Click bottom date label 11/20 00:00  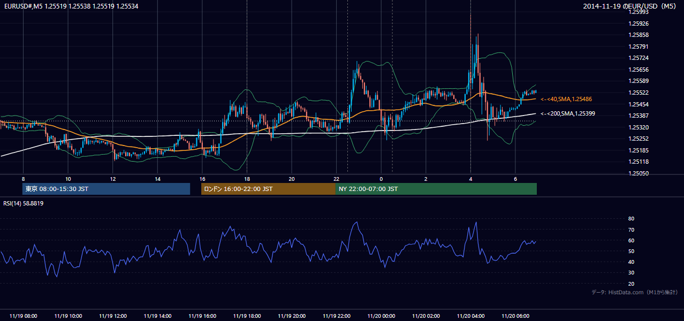381,316
